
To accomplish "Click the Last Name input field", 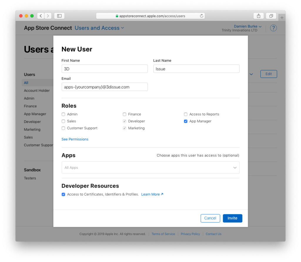I will point(196,69).
